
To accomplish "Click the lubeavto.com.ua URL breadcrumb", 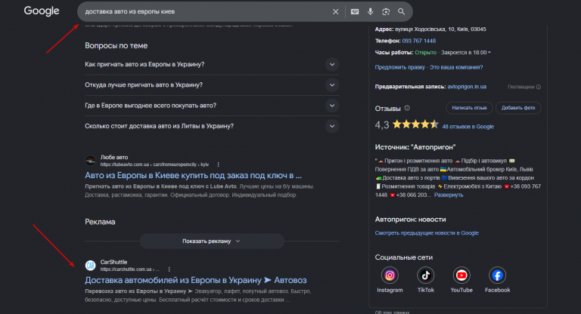I will 154,165.
